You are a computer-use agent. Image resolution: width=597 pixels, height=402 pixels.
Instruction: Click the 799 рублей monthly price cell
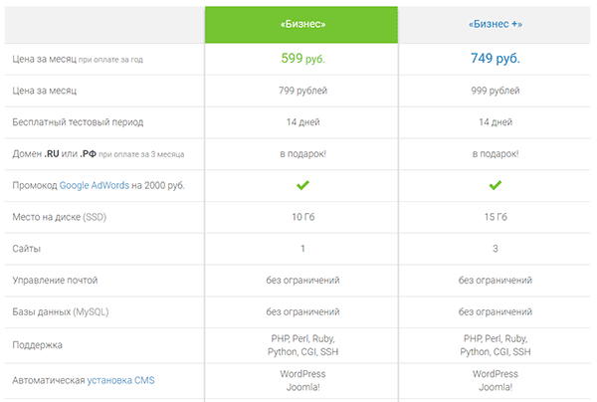pyautogui.click(x=302, y=91)
